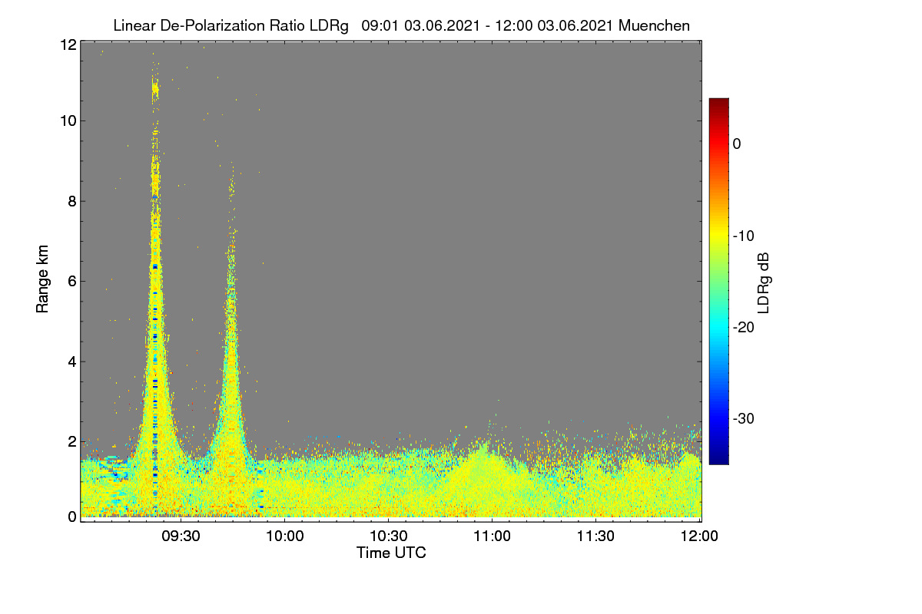The image size is (922, 614).
Task: Click the 12:00 time axis label
Action: (699, 536)
